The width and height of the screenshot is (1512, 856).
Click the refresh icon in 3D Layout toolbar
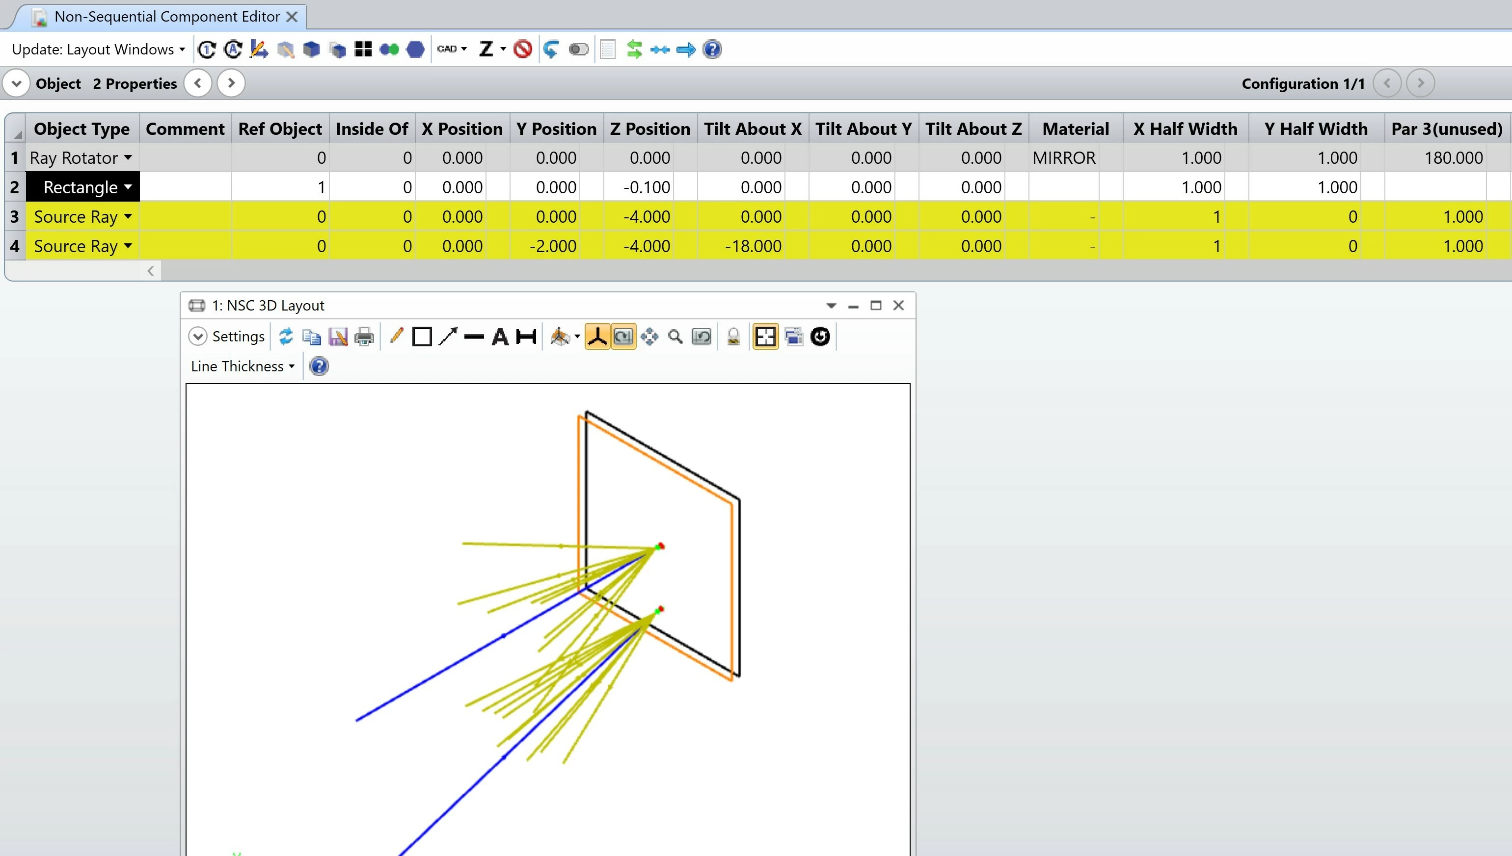point(286,337)
